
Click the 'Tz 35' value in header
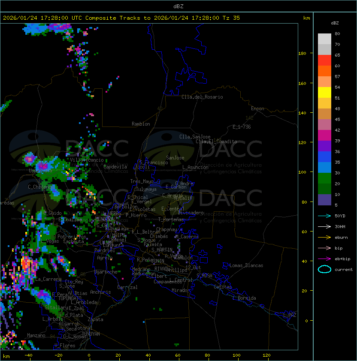[x=231, y=18]
